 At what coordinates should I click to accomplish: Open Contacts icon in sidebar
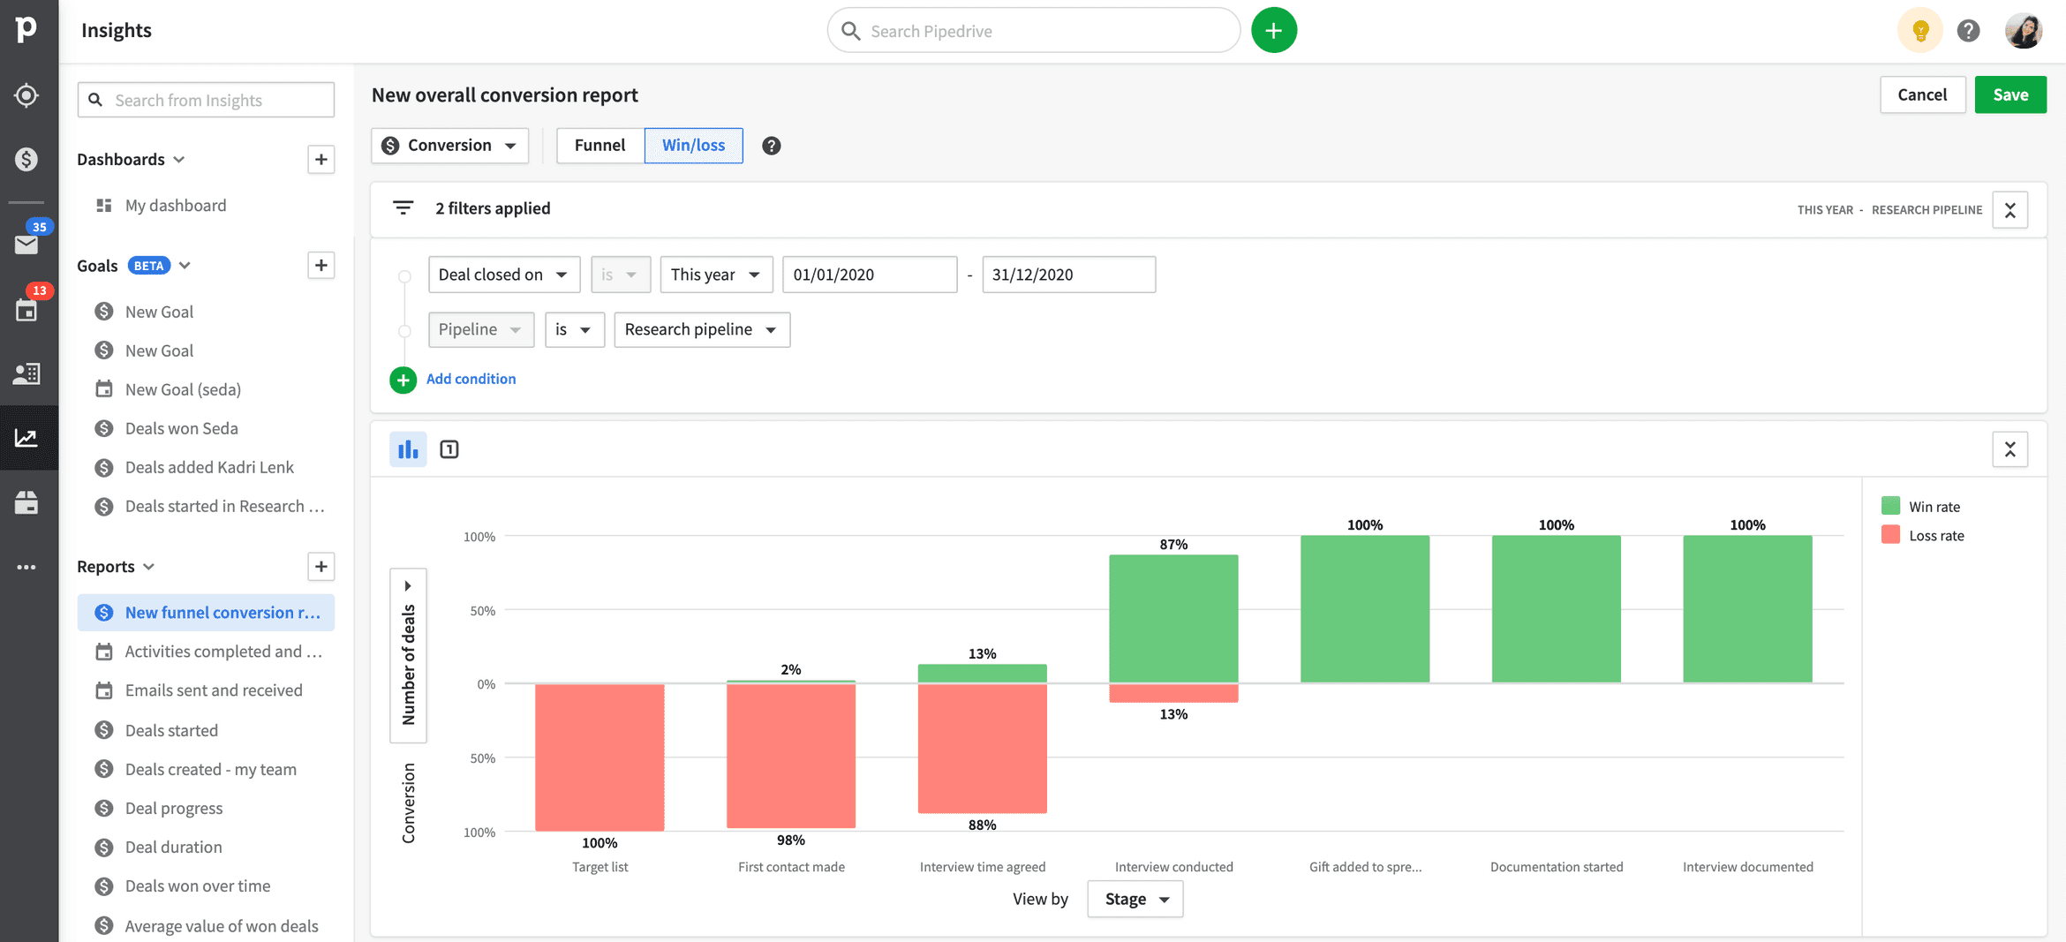click(x=26, y=373)
